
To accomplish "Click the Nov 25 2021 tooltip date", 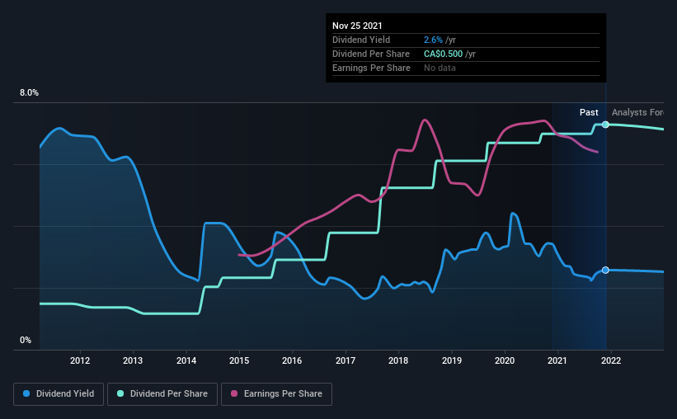I will click(x=357, y=26).
